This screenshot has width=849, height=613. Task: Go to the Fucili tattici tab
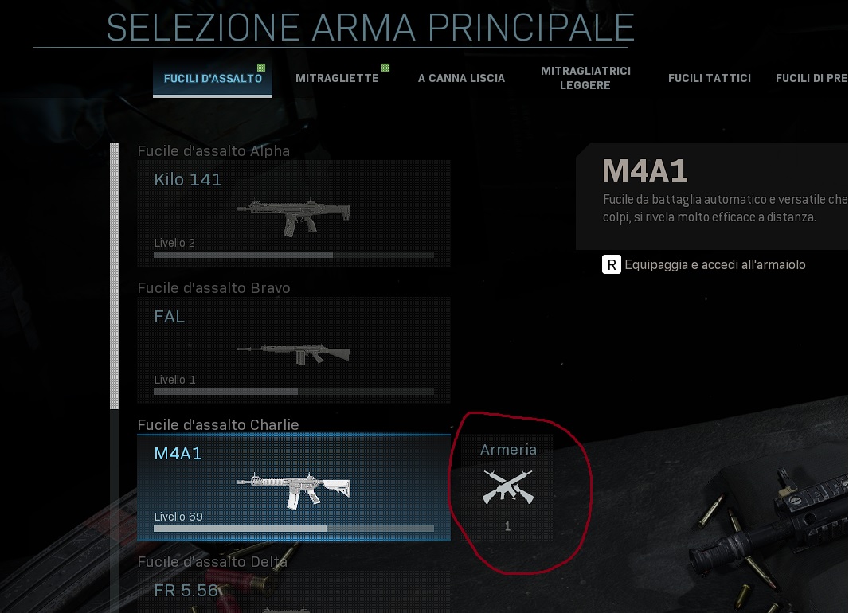710,79
